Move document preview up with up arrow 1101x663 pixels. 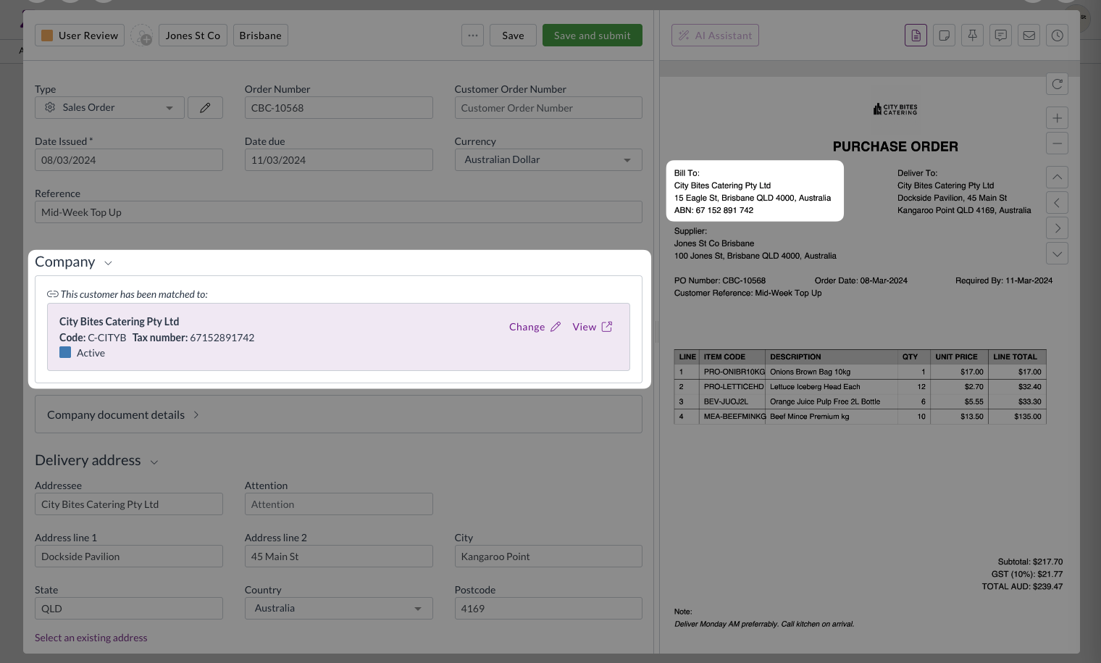click(1057, 178)
